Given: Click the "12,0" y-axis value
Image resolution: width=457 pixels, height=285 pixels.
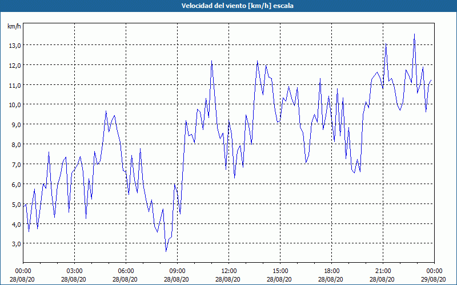Looking at the screenshot, I should tap(15, 66).
